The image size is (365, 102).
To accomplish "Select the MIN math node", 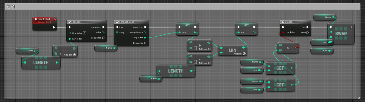I will pos(232,50).
